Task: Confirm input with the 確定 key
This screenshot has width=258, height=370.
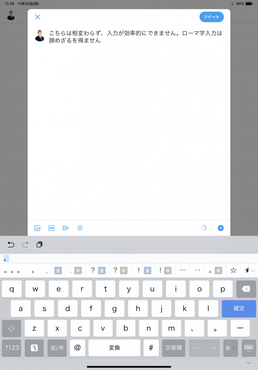Action: point(239,309)
